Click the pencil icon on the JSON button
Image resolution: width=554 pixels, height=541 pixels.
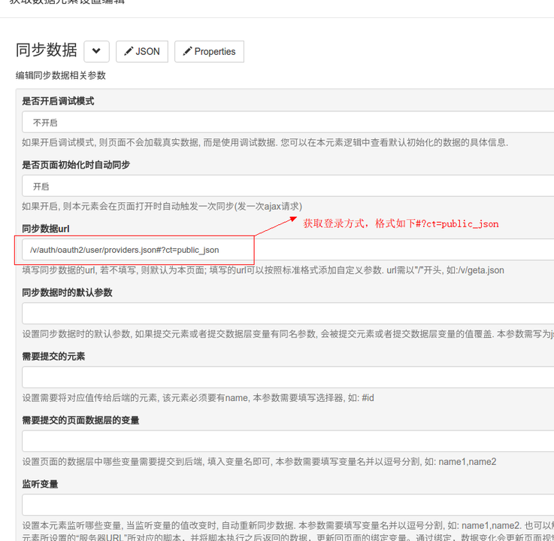coord(129,52)
